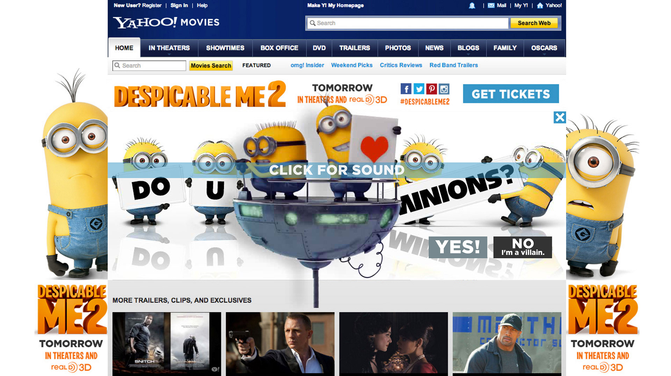Click the Yahoo! Movies logo
The width and height of the screenshot is (671, 376).
tap(166, 22)
